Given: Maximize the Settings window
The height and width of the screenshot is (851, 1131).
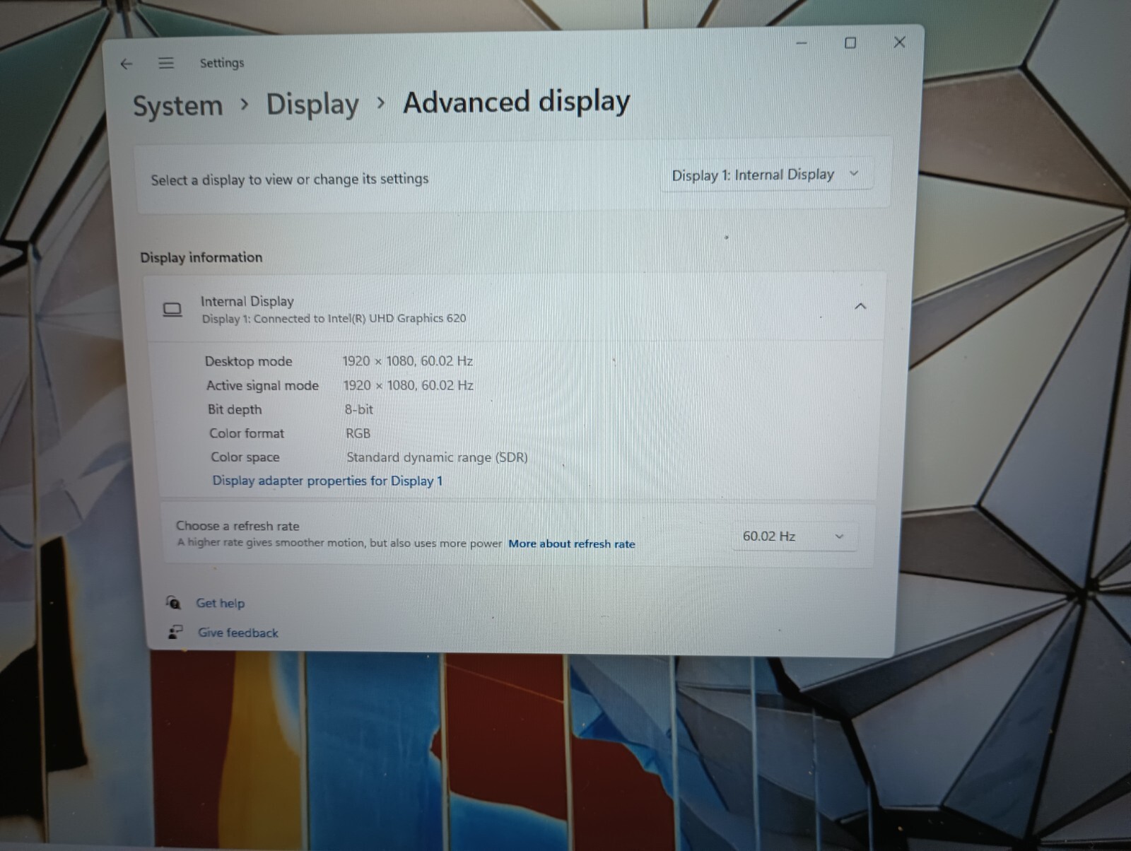Looking at the screenshot, I should click(x=850, y=42).
